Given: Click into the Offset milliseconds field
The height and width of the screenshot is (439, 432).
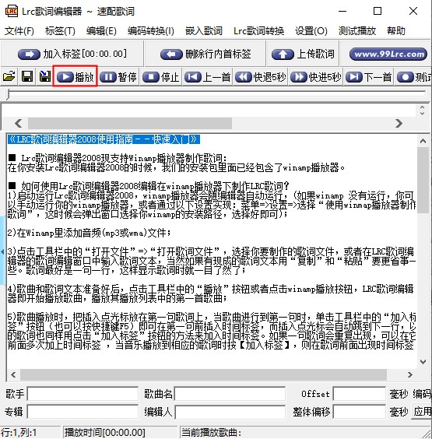Looking at the screenshot, I should click(x=359, y=394).
